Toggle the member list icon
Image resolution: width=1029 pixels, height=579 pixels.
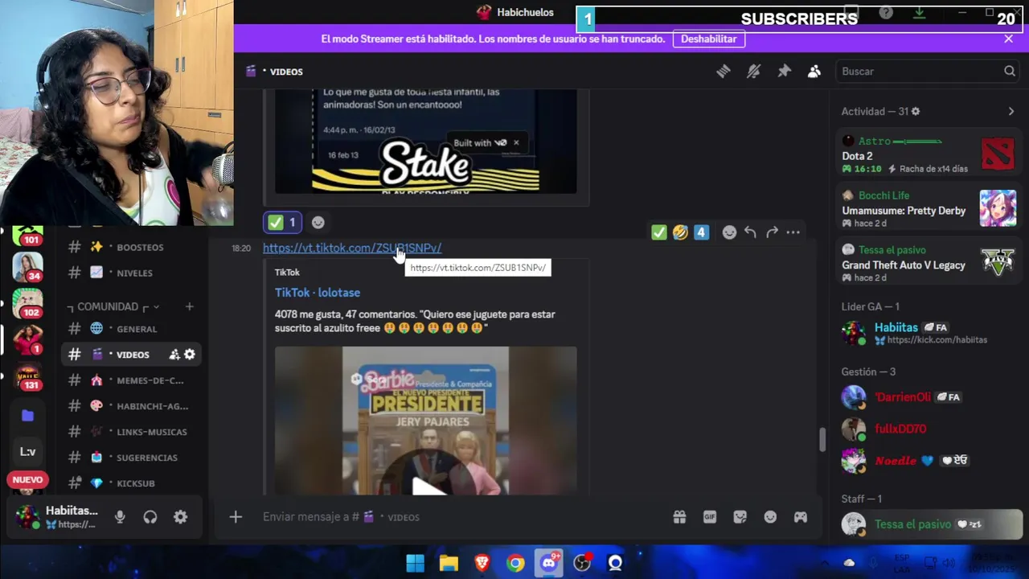pos(814,72)
